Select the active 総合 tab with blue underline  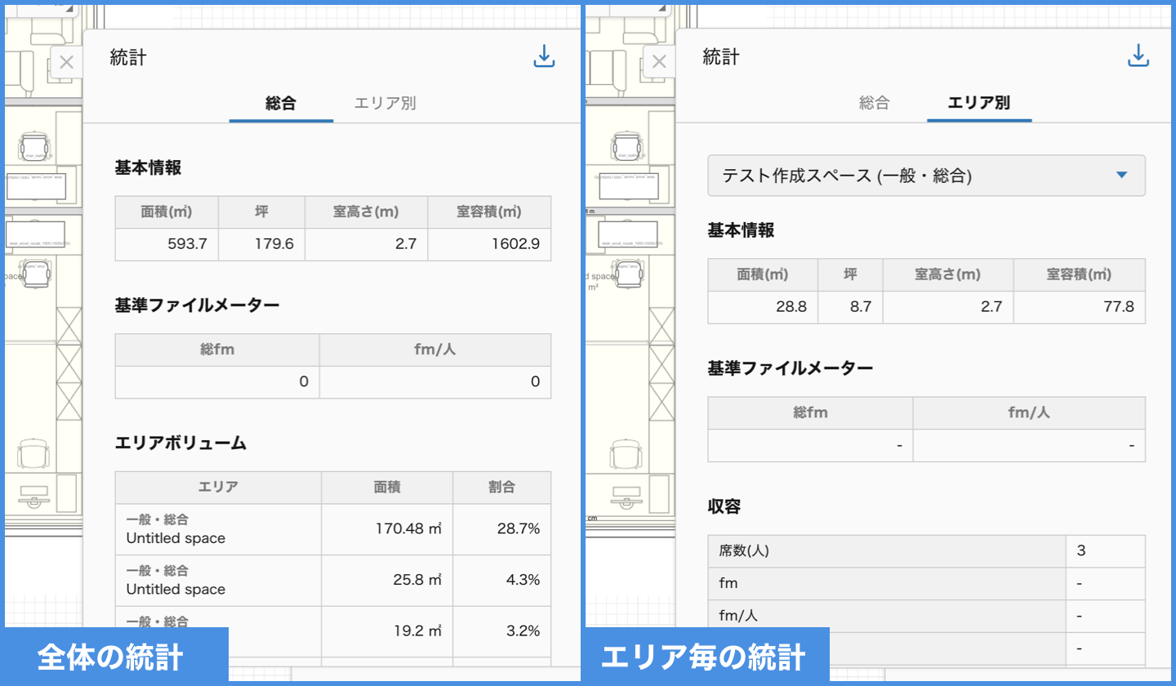click(x=281, y=104)
